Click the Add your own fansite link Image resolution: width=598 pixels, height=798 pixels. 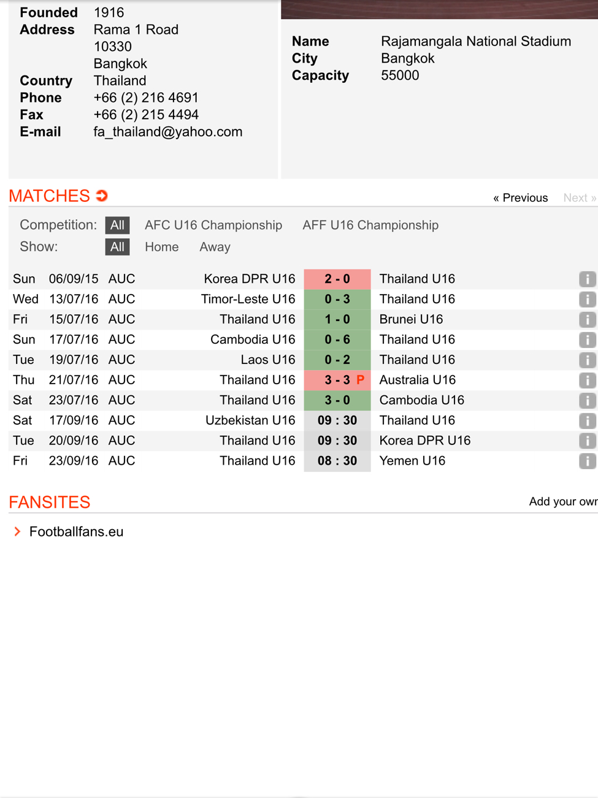[x=563, y=502]
